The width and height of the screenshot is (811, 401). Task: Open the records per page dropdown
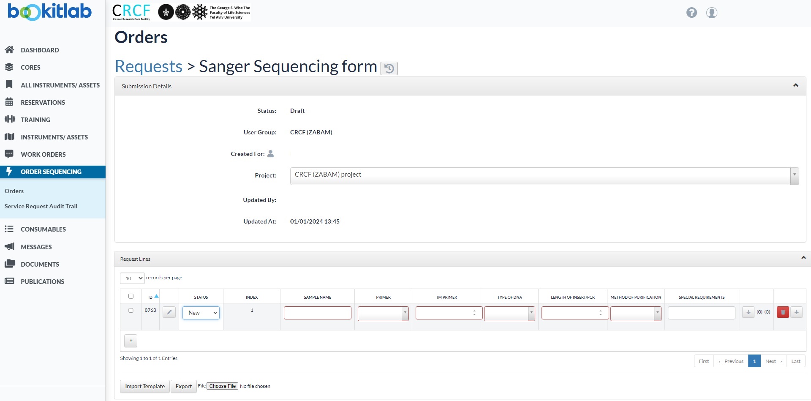[x=132, y=278]
